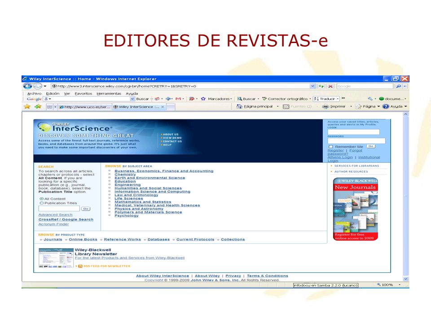
Task: Click the Library Newsletter thumbnail image
Action: pyautogui.click(x=56, y=258)
